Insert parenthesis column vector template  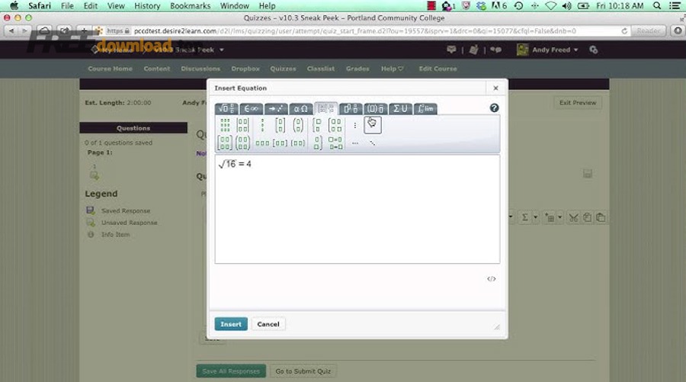pyautogui.click(x=298, y=125)
